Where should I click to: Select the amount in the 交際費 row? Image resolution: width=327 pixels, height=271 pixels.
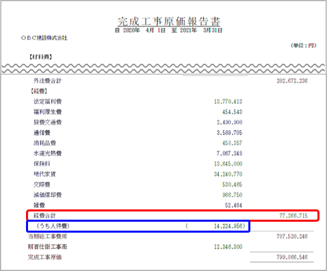click(x=232, y=184)
